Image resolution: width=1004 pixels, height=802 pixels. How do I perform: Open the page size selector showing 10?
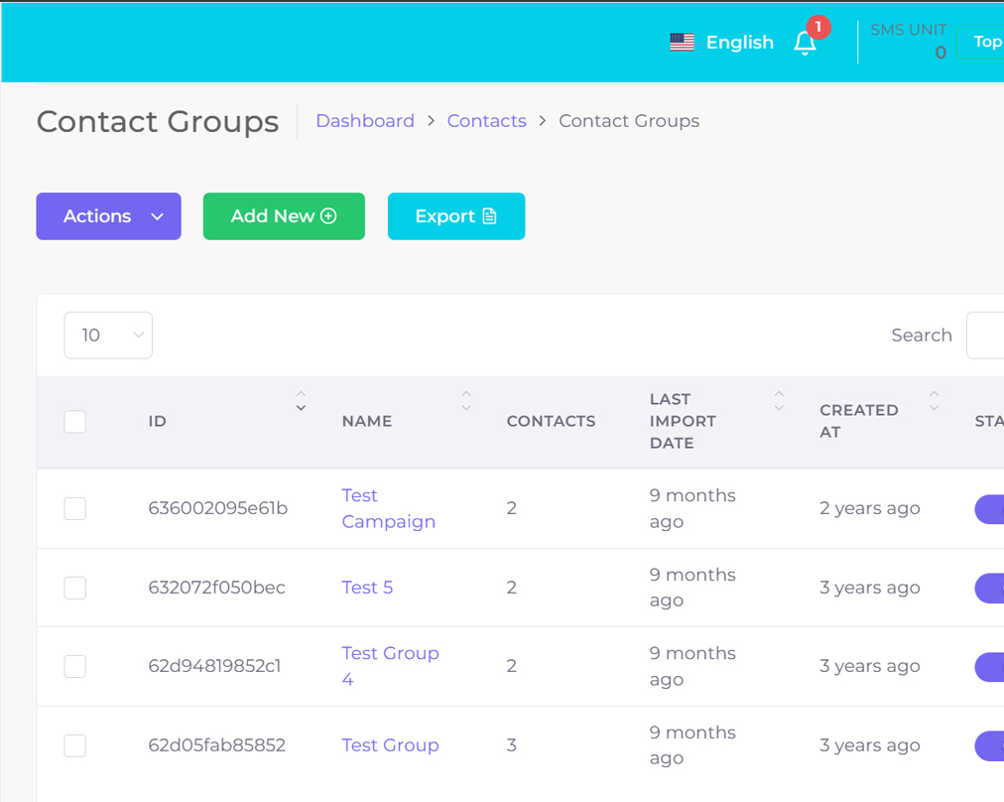click(107, 334)
